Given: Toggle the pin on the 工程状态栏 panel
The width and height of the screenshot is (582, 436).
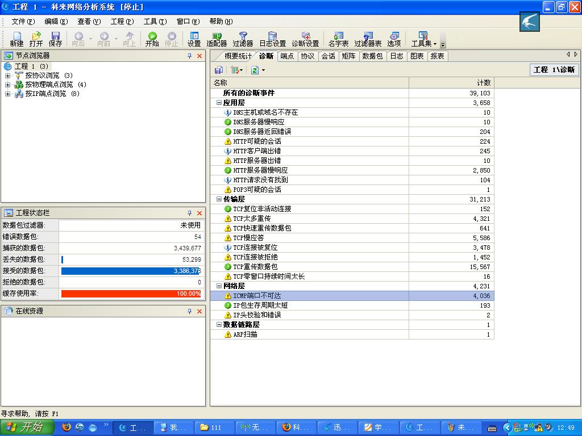Looking at the screenshot, I should [189, 213].
